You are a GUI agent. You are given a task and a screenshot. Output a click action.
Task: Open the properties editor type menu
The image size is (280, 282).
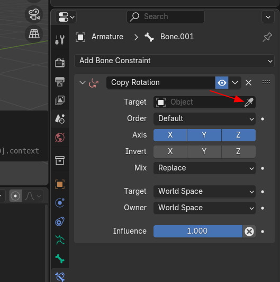[66, 17]
